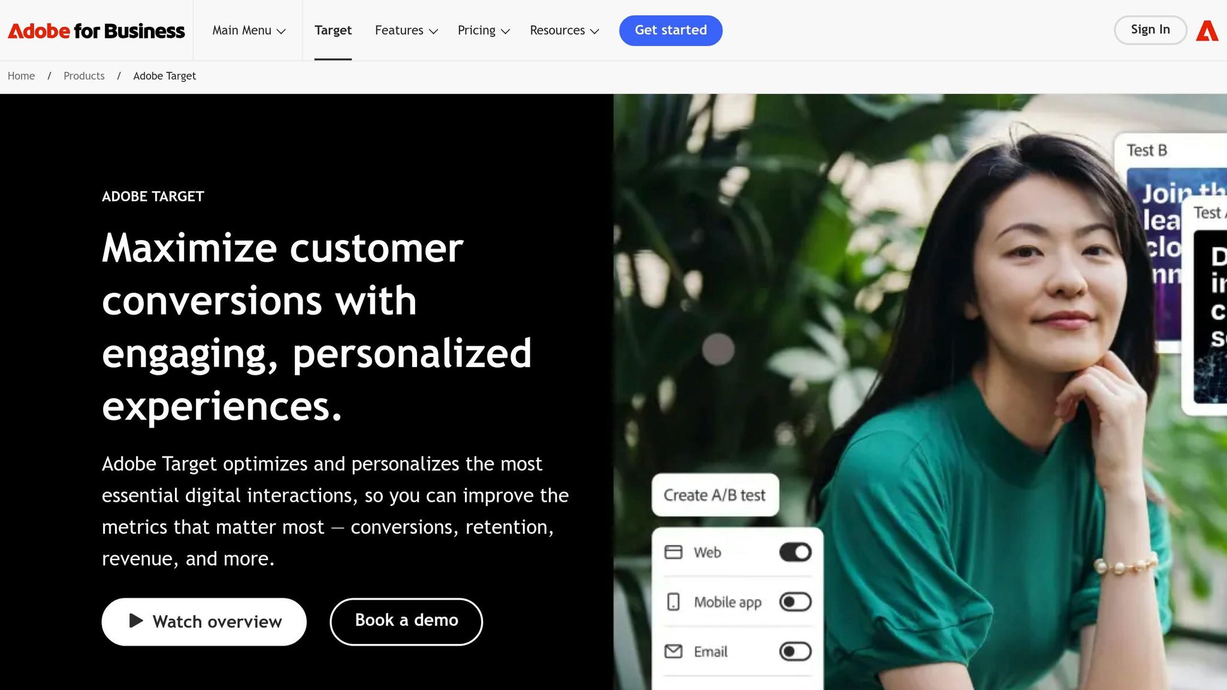Screen dimensions: 1227x690
Task: Click the Web browser window icon
Action: click(x=673, y=552)
